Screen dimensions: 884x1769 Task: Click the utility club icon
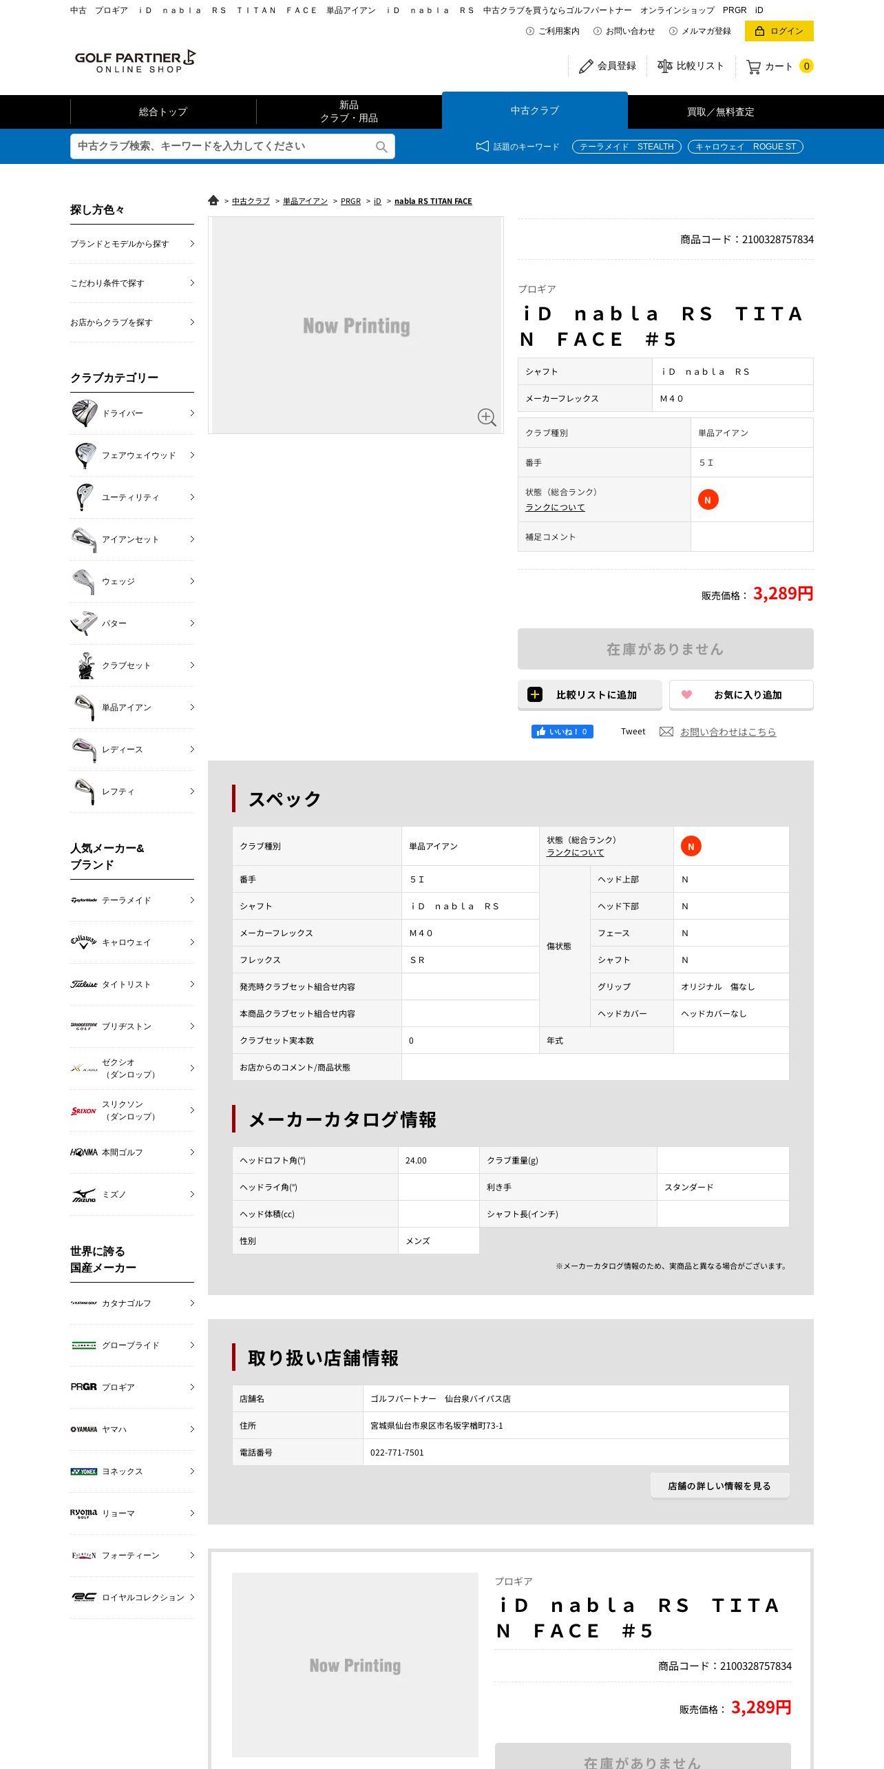click(x=85, y=497)
